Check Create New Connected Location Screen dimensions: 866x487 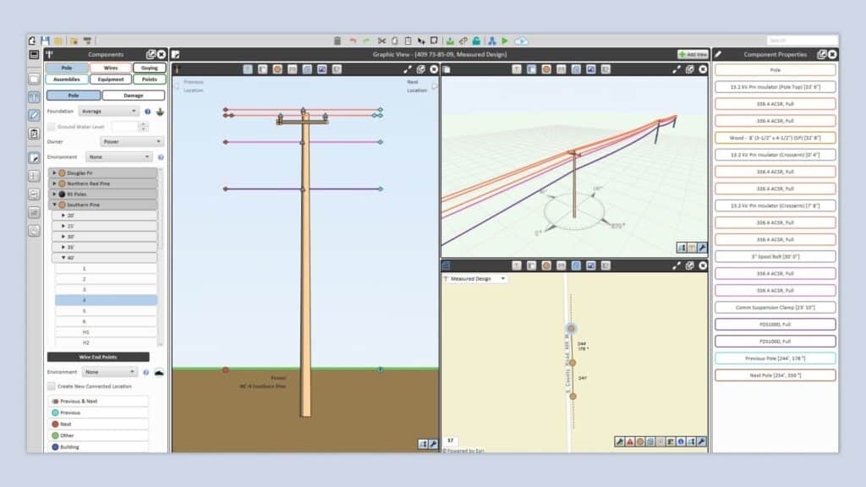(x=51, y=386)
